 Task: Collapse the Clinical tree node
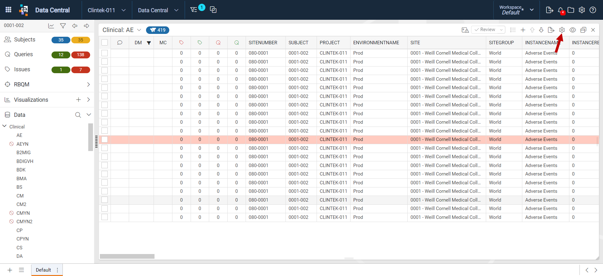[5, 126]
